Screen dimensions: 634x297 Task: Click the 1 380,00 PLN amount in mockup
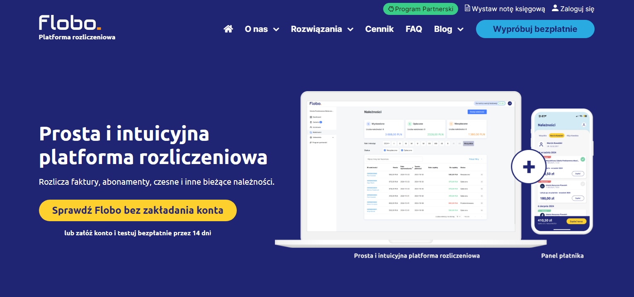tap(476, 134)
